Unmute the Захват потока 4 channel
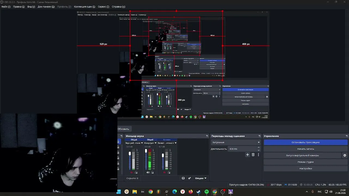The width and height of the screenshot is (349, 196). click(x=164, y=172)
